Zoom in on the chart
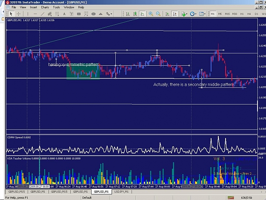The image size is (266, 200). 151,14
